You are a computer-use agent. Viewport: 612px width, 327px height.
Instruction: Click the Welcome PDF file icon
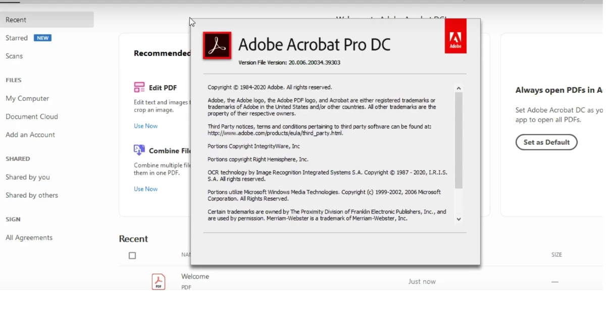pos(159,282)
